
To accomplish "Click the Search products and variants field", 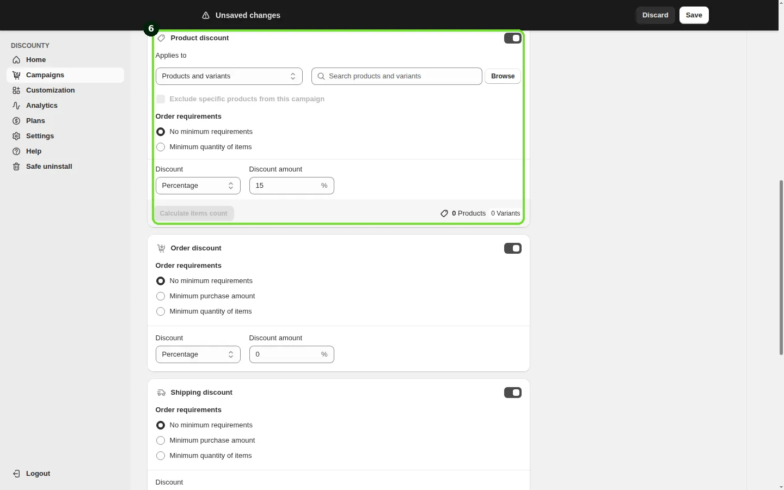I will 397,76.
